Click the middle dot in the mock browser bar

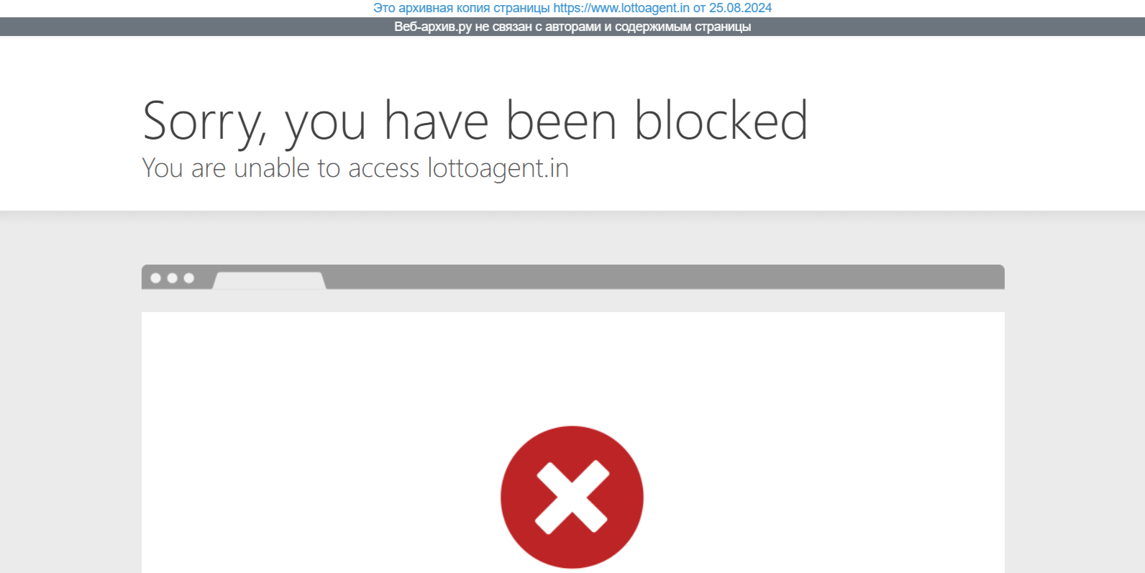click(172, 278)
